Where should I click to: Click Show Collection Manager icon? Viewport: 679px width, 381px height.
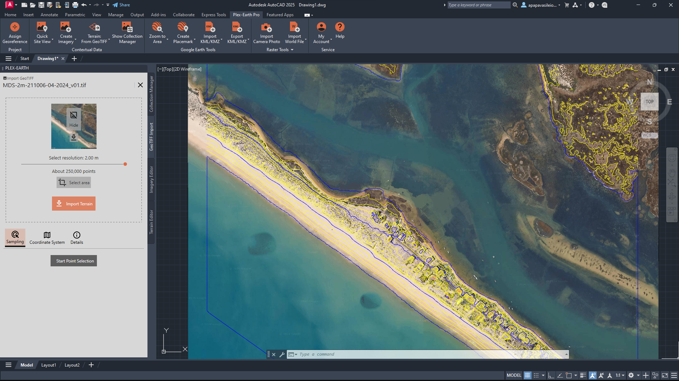point(127,27)
